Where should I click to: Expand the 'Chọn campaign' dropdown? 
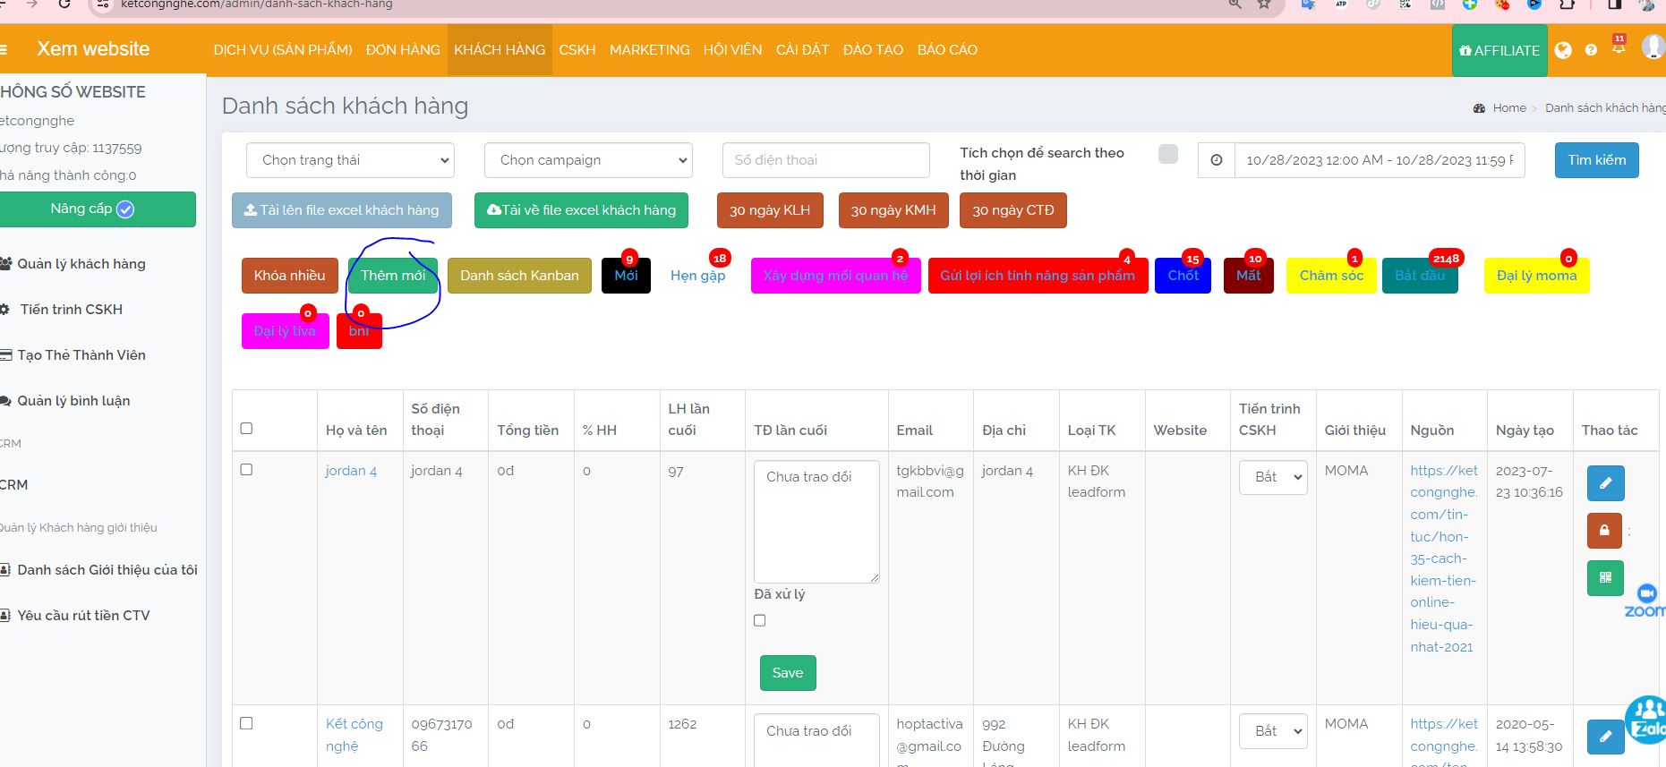click(x=588, y=160)
